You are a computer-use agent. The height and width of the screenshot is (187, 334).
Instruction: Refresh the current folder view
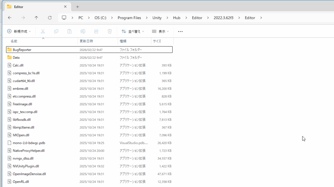pos(50,18)
